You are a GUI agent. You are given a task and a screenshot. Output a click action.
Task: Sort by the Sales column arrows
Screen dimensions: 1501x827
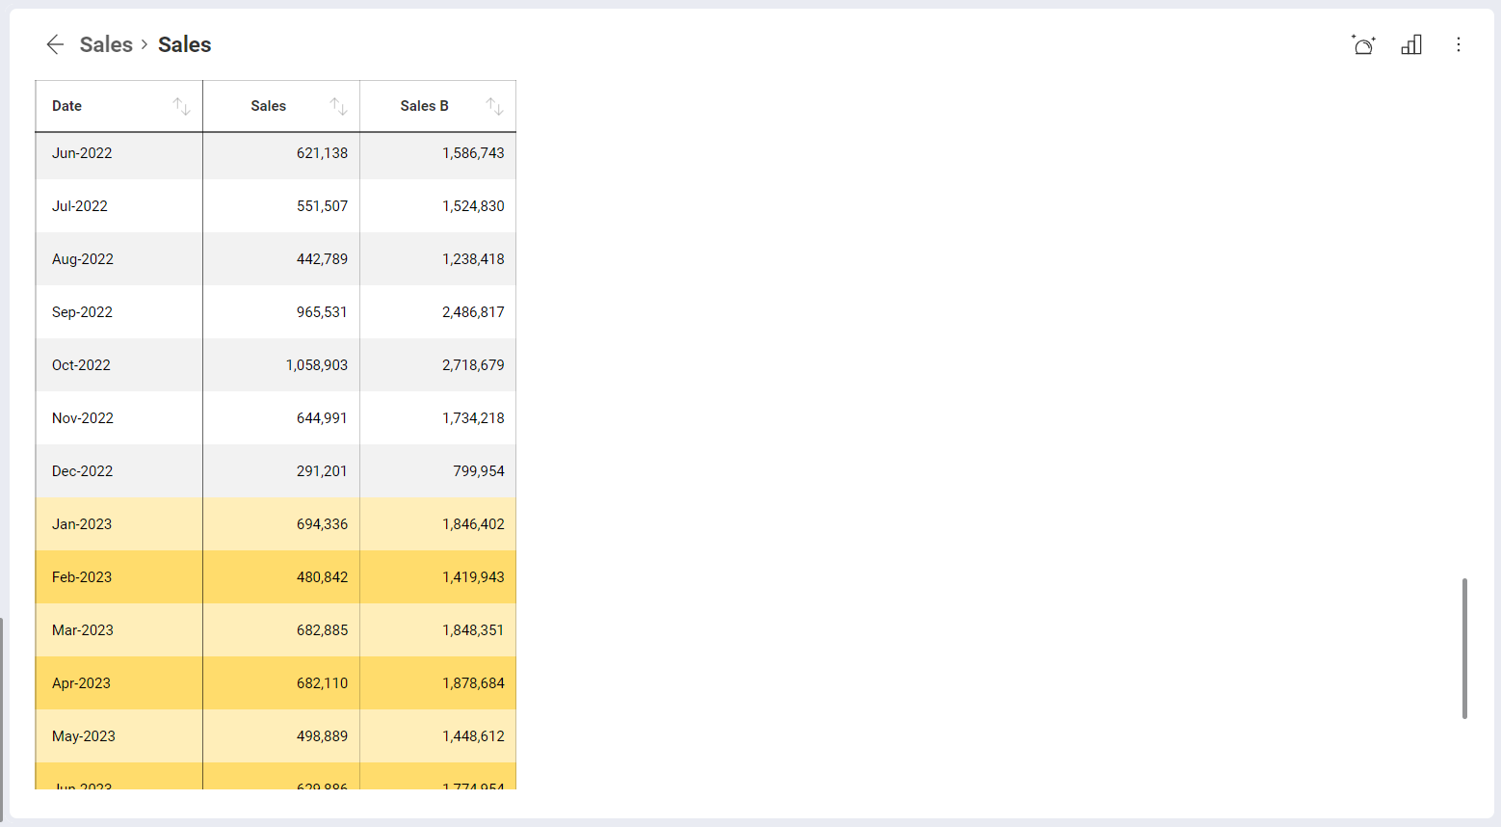pos(338,106)
